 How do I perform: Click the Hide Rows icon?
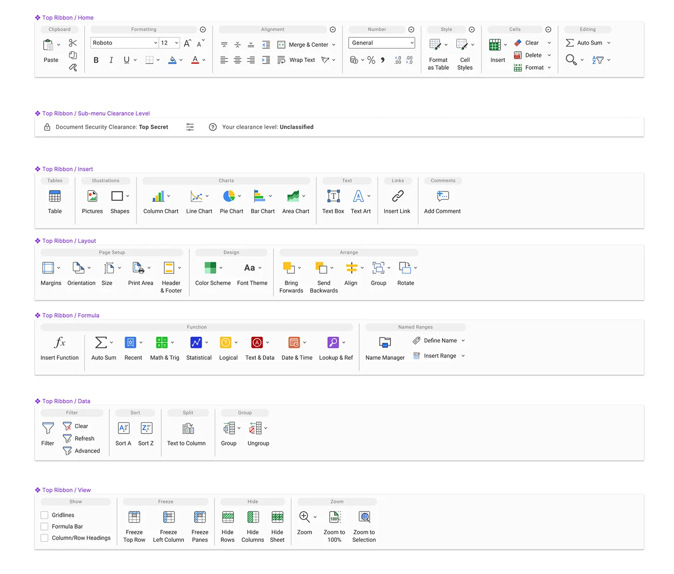[x=228, y=517]
